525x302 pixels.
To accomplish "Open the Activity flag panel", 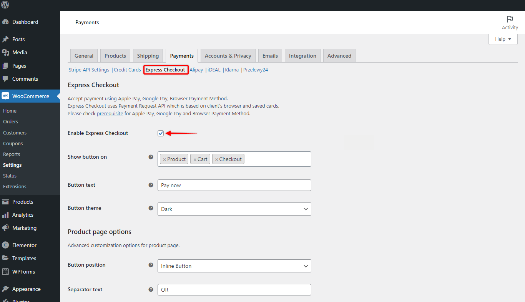I will pos(510,23).
